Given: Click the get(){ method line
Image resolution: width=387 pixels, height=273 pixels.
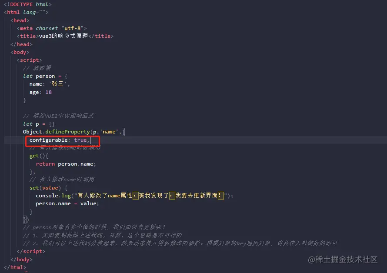Looking at the screenshot, I should [x=39, y=156].
